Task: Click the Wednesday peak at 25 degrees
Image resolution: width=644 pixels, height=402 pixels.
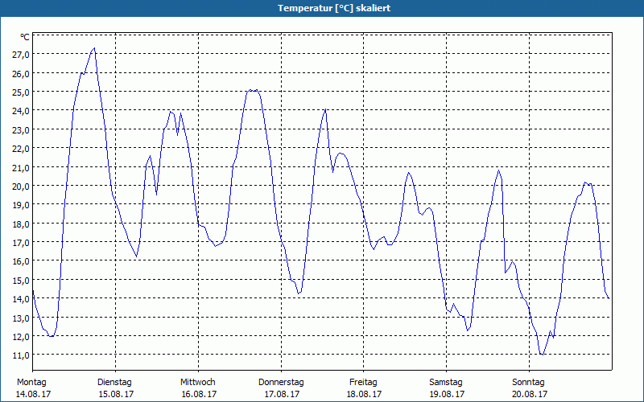Action: click(x=253, y=90)
